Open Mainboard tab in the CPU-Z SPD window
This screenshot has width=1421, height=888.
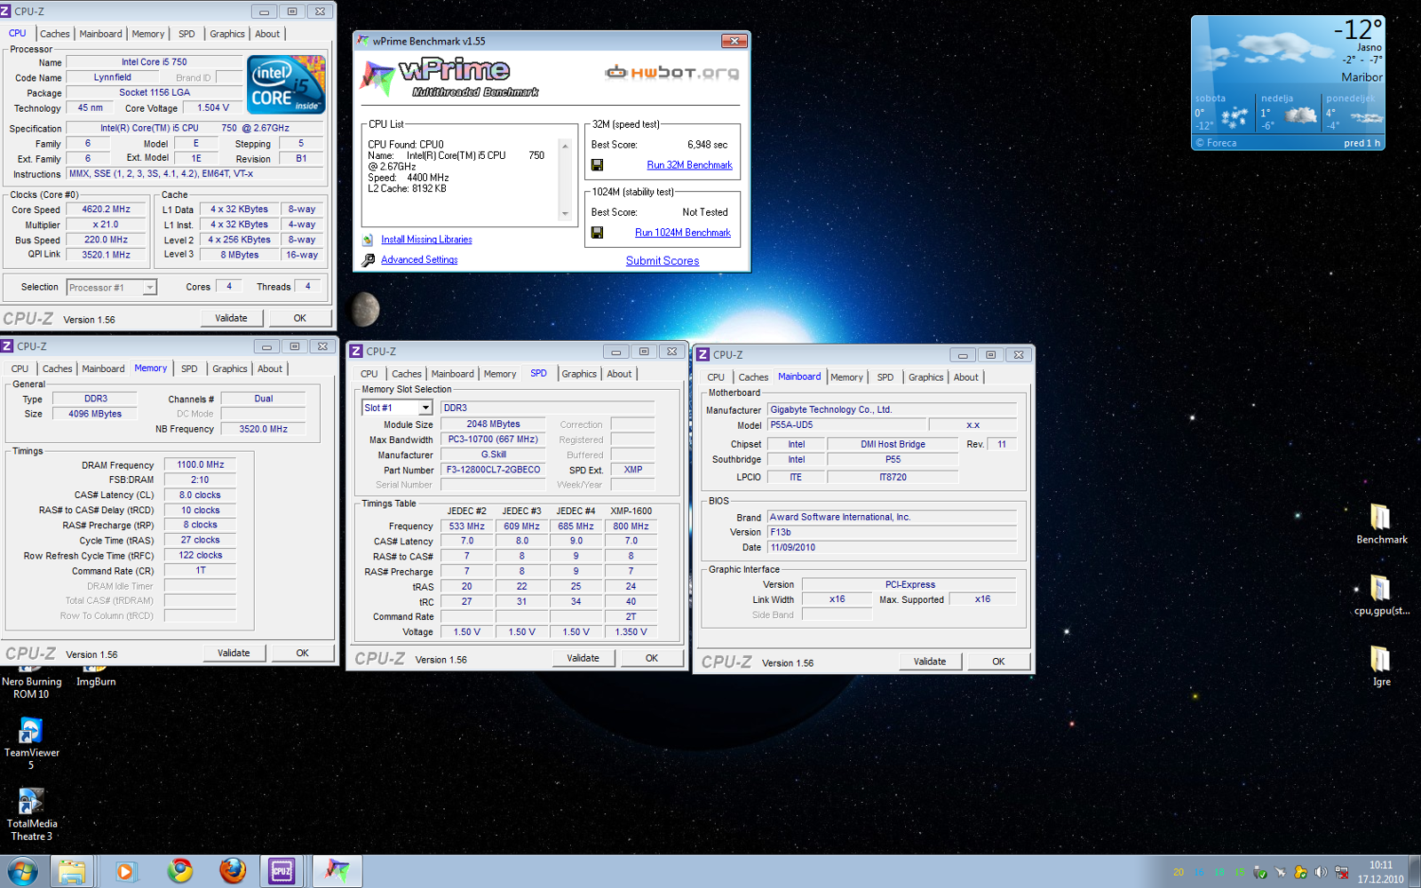pyautogui.click(x=452, y=374)
